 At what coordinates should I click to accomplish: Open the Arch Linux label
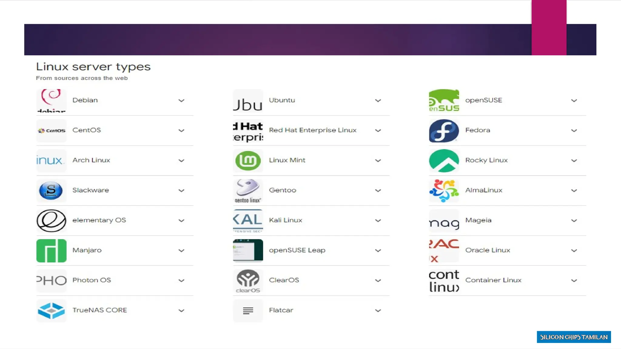[91, 160]
